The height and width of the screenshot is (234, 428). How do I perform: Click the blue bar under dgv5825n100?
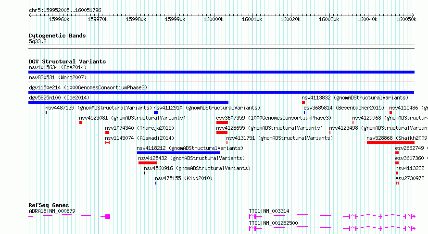click(128, 102)
